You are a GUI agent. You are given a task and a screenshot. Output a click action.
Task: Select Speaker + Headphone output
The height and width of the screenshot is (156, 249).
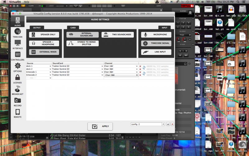(44, 43)
